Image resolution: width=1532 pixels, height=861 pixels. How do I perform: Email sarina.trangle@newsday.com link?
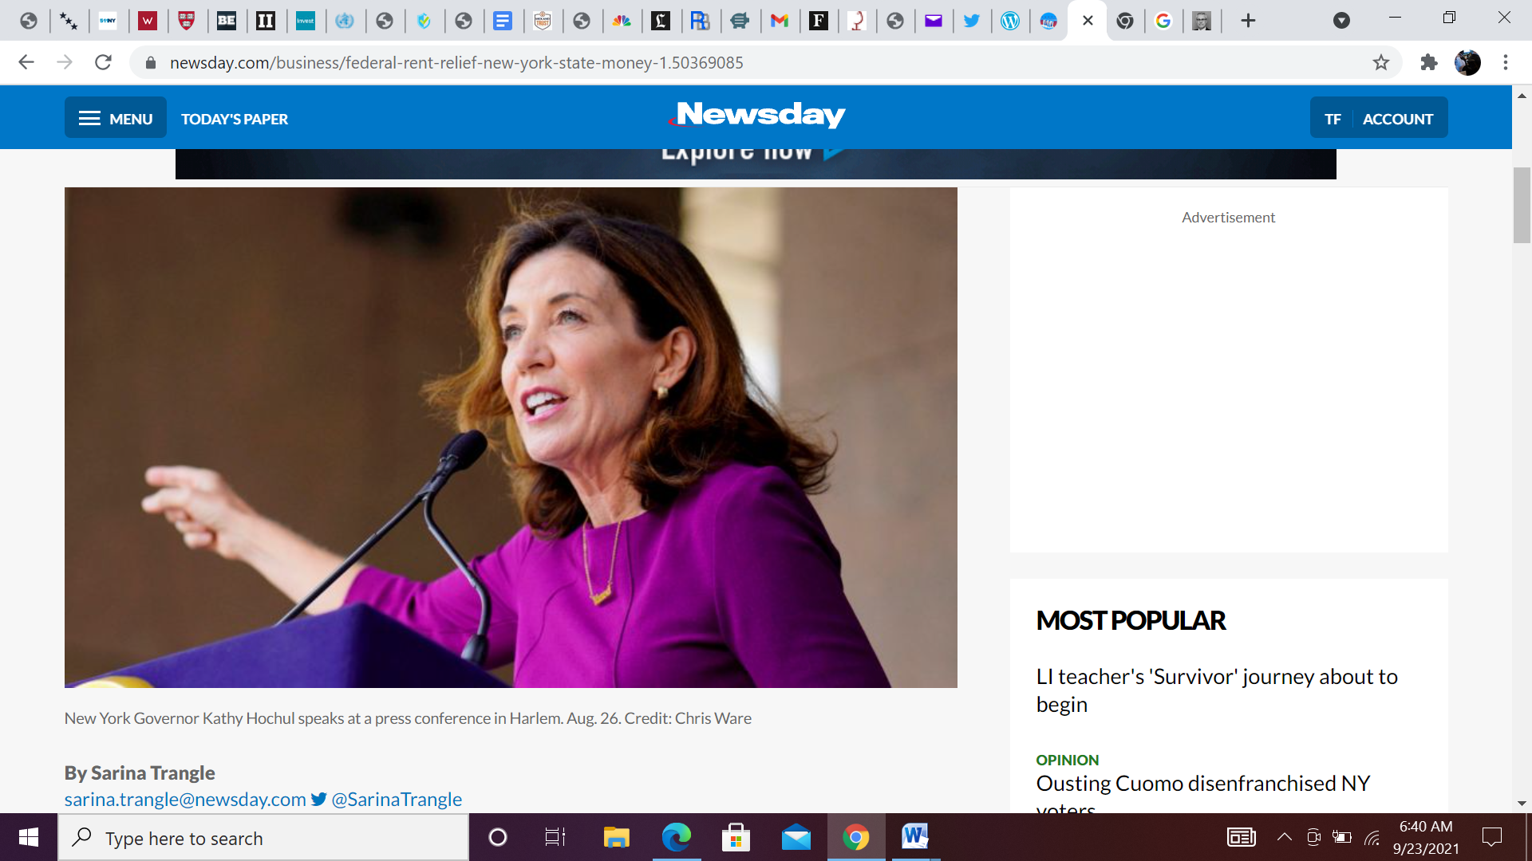[x=185, y=799]
